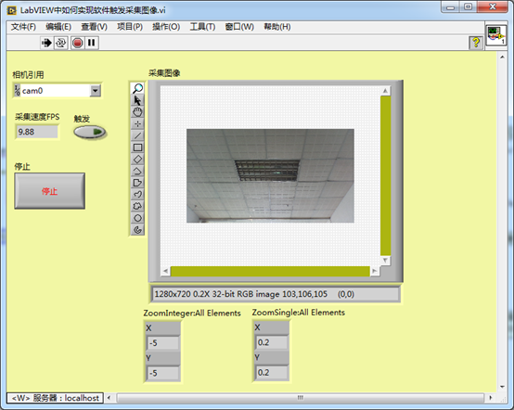Click the Run Continuously toolbar icon

[x=61, y=43]
